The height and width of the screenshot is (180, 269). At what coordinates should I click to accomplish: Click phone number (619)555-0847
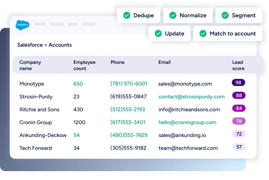pos(128,97)
